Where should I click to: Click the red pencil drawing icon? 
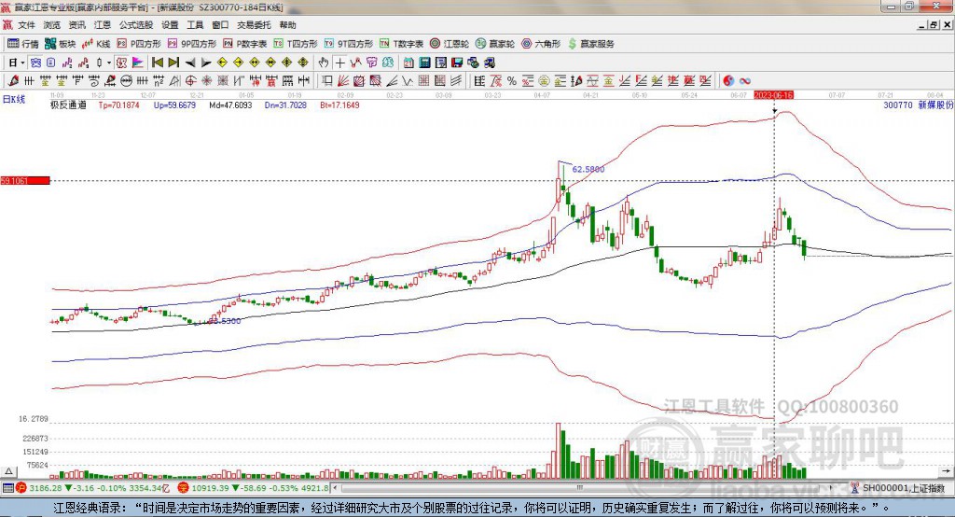[13, 80]
